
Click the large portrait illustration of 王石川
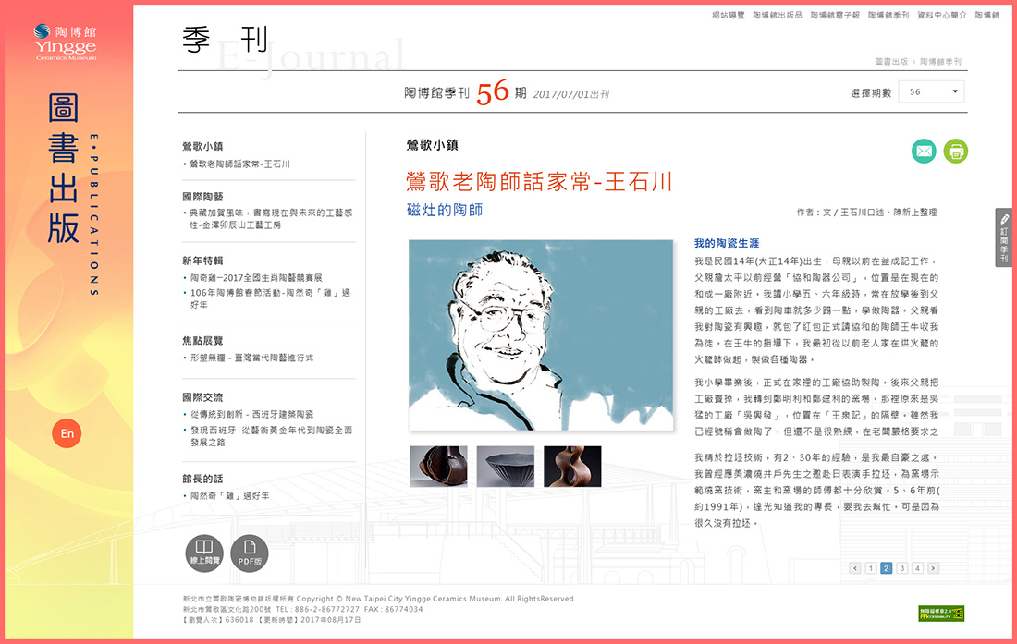coord(541,335)
